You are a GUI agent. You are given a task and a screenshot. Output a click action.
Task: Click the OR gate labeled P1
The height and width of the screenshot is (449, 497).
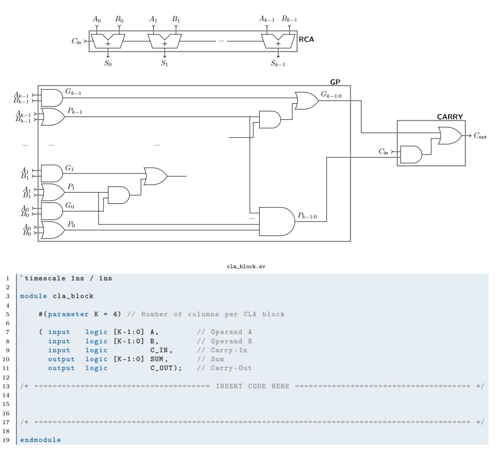click(53, 192)
